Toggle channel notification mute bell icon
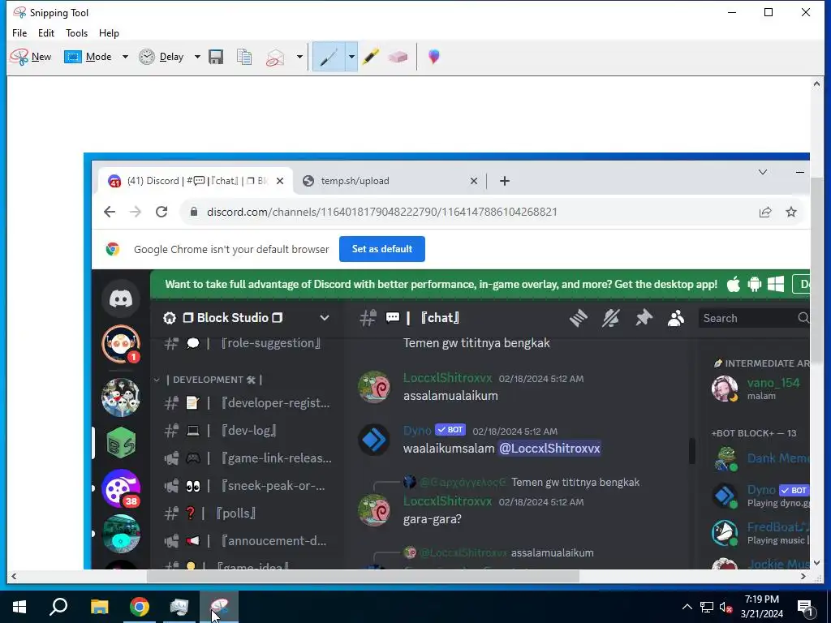831x623 pixels. [x=611, y=318]
